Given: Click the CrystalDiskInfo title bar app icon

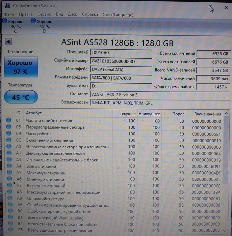Looking at the screenshot, I should [7, 5].
